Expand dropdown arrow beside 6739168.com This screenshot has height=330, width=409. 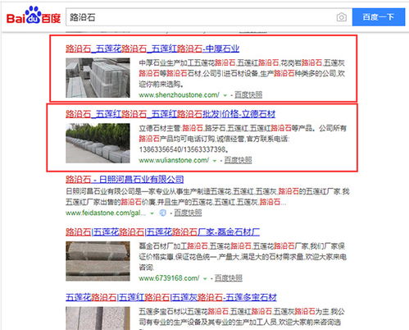pos(205,279)
